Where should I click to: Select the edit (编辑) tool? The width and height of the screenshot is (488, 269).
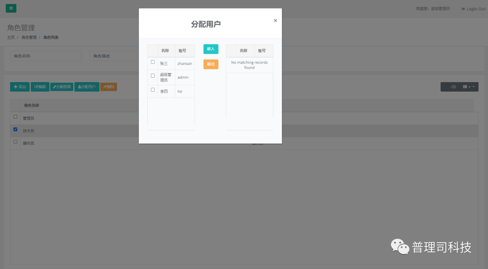tap(40, 87)
